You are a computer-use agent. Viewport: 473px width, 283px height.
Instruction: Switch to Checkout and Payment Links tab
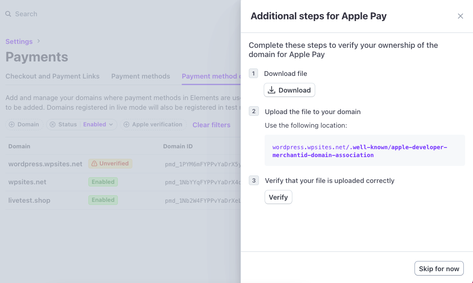[x=52, y=76]
